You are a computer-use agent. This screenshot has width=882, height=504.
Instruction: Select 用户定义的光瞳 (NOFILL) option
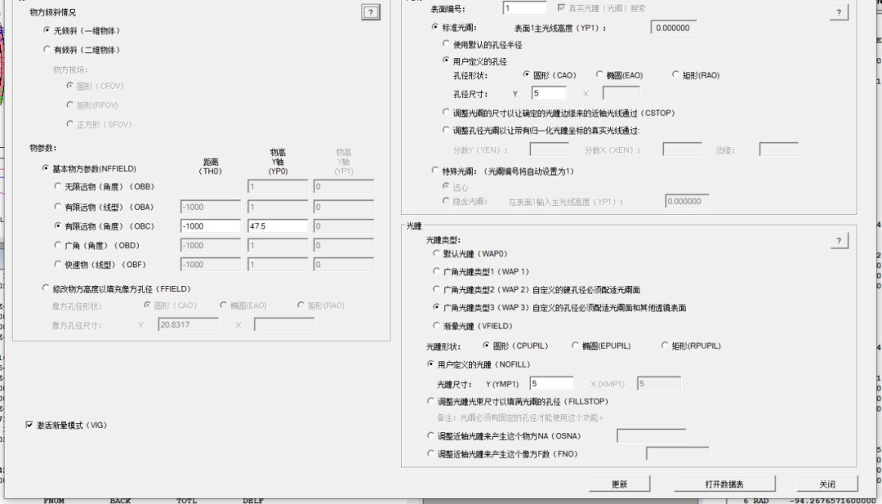(x=431, y=364)
